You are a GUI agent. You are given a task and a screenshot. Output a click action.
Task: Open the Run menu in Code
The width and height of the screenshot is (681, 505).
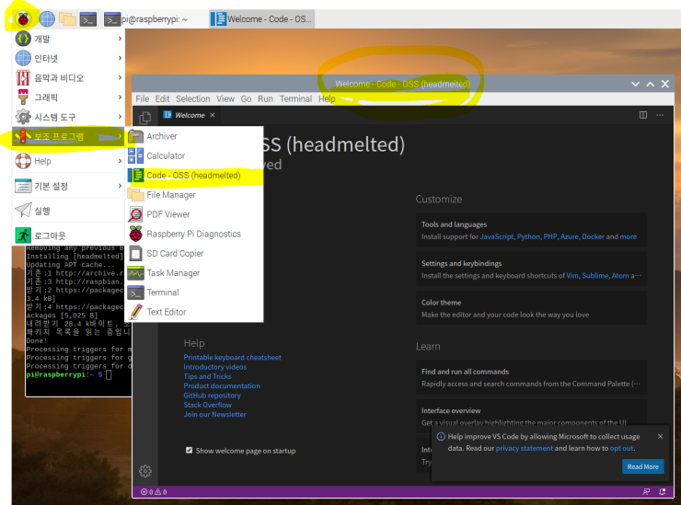tap(265, 98)
